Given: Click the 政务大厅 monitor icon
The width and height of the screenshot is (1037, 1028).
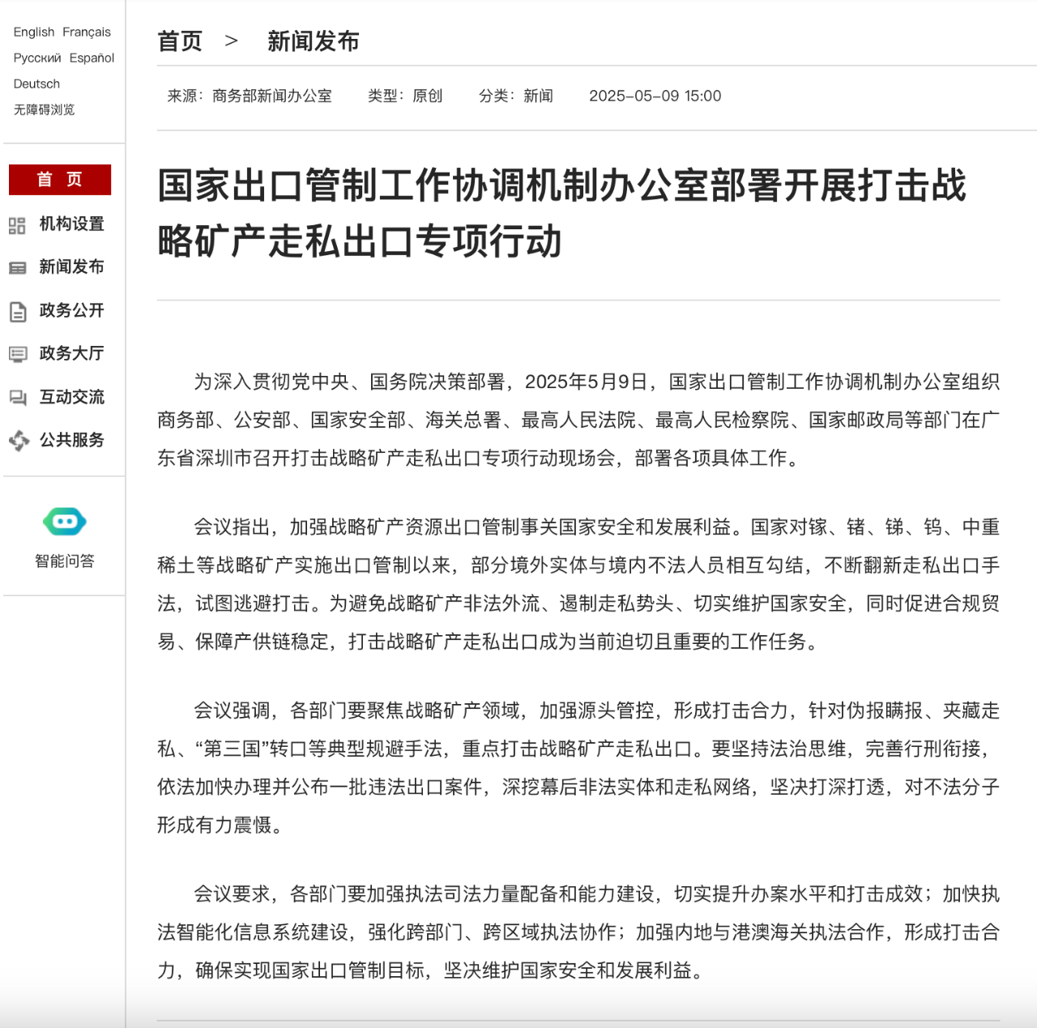Looking at the screenshot, I should (17, 354).
